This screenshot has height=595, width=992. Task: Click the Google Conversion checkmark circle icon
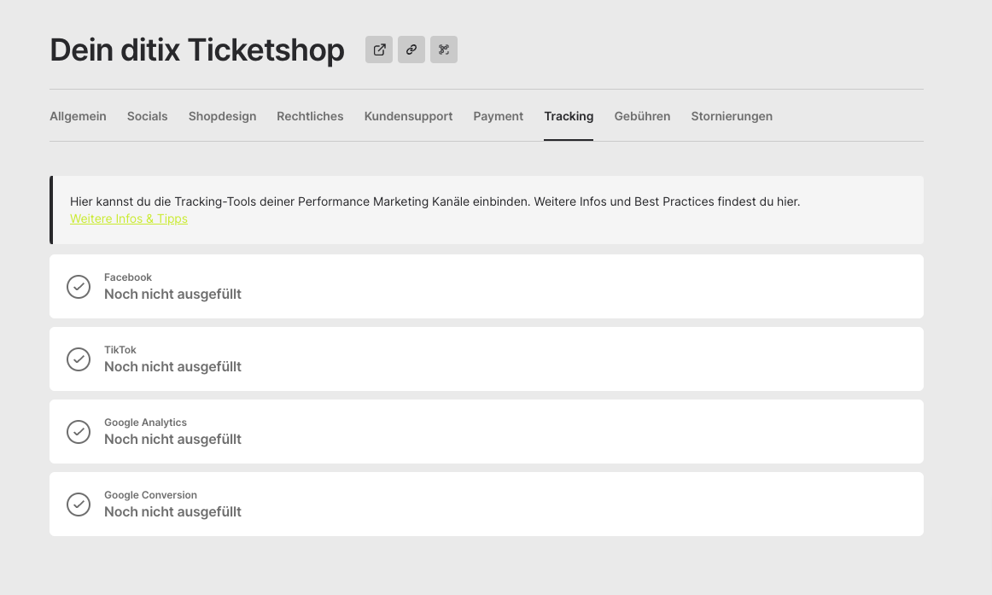(x=79, y=505)
